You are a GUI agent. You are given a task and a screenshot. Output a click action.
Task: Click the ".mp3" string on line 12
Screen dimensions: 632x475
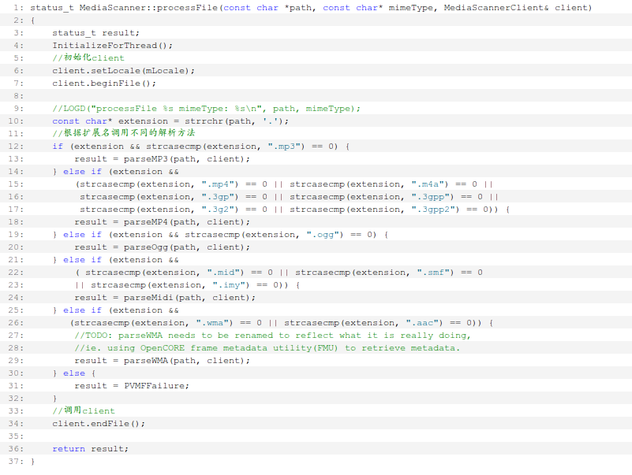286,147
